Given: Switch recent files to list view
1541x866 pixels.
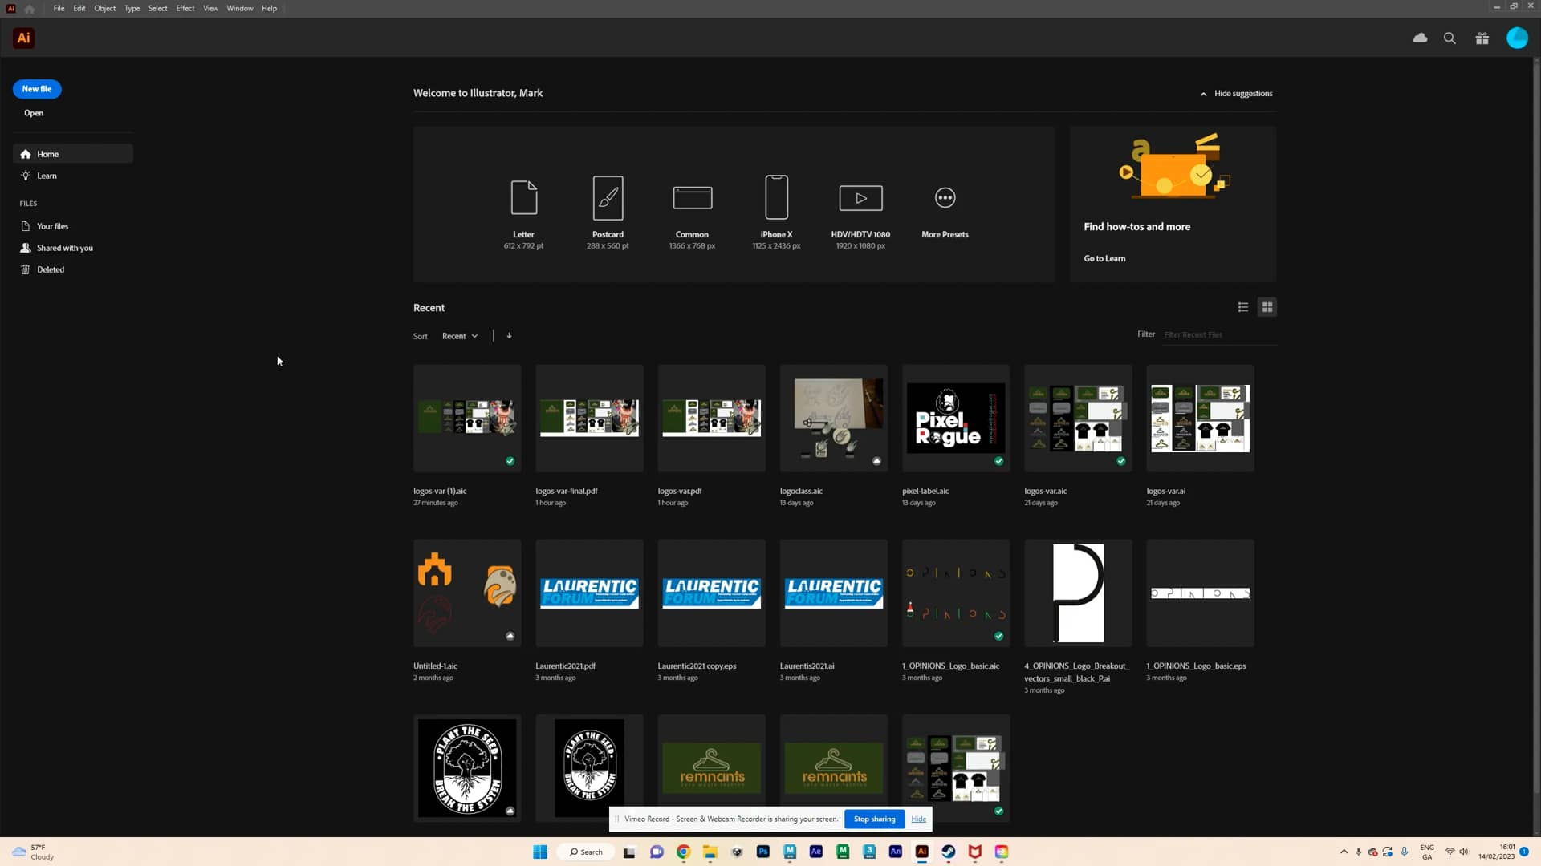Looking at the screenshot, I should pos(1242,307).
